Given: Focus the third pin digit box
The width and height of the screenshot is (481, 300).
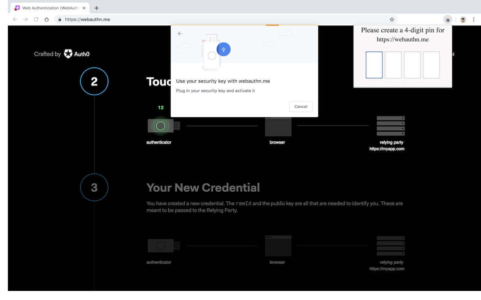Looking at the screenshot, I should click(412, 65).
